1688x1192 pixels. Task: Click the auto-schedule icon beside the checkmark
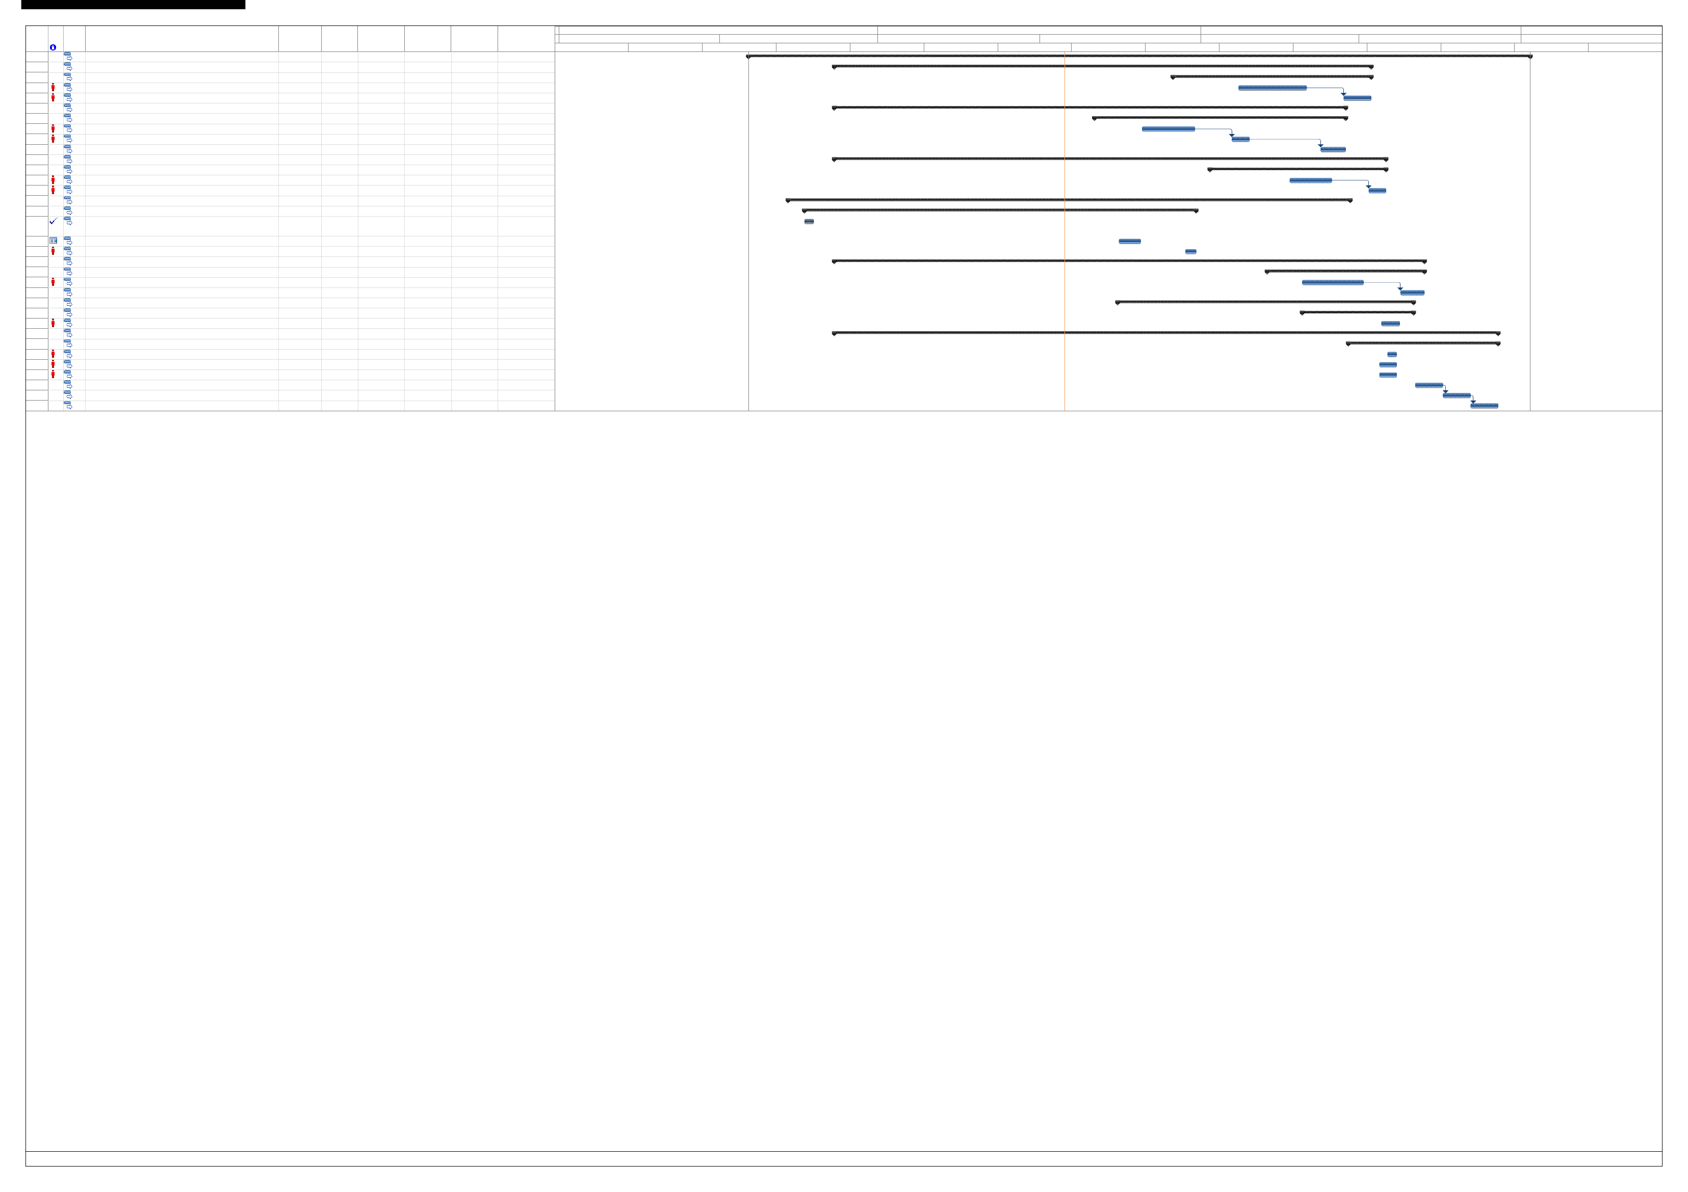tap(68, 221)
